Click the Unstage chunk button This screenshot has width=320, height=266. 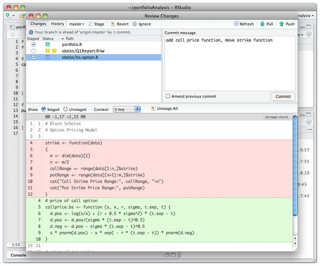point(276,117)
